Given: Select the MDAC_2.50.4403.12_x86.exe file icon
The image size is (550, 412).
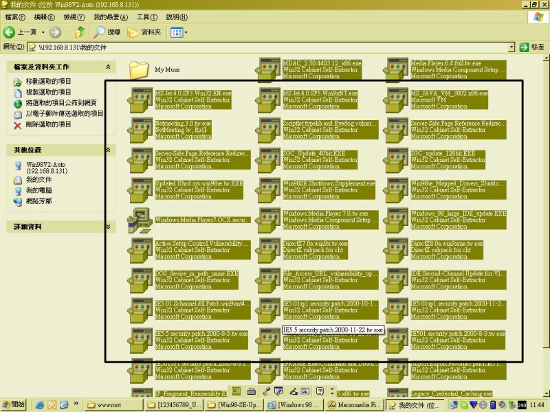Looking at the screenshot, I should (269, 69).
